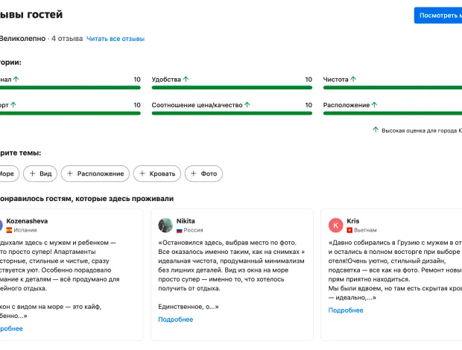Viewport: 462px width, 350px height.
Task: Open Nikita's profile avatar photo
Action: pyautogui.click(x=165, y=225)
